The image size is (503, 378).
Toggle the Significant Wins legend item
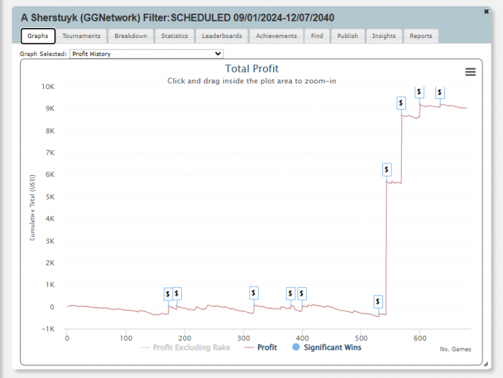[326, 347]
